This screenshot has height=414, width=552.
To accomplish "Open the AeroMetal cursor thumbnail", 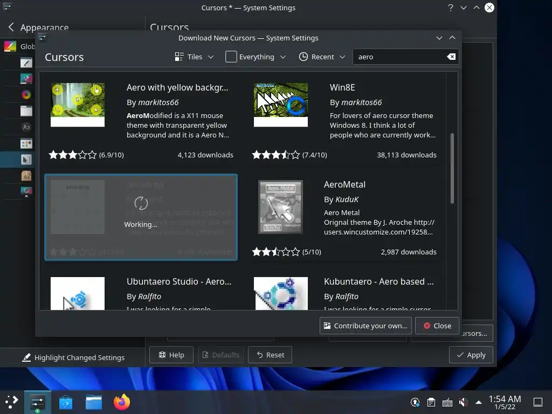I will [280, 206].
